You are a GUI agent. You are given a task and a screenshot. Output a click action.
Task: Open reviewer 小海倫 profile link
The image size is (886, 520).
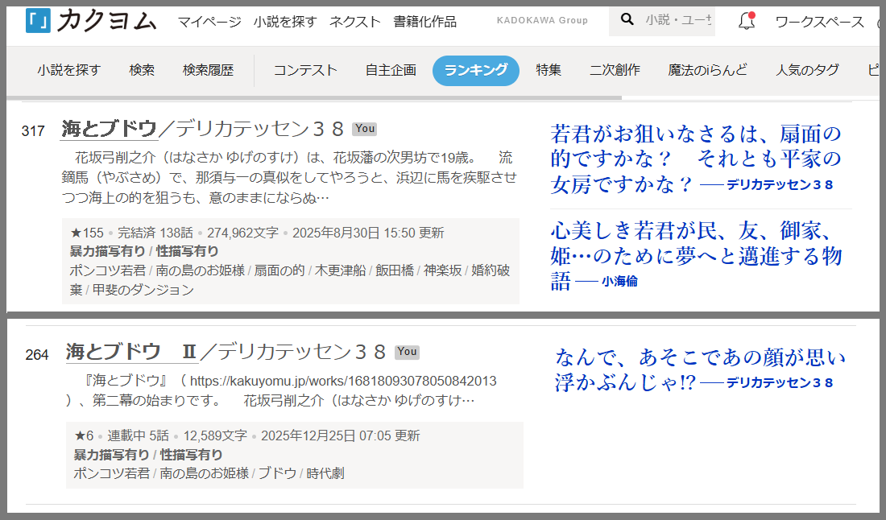point(619,282)
